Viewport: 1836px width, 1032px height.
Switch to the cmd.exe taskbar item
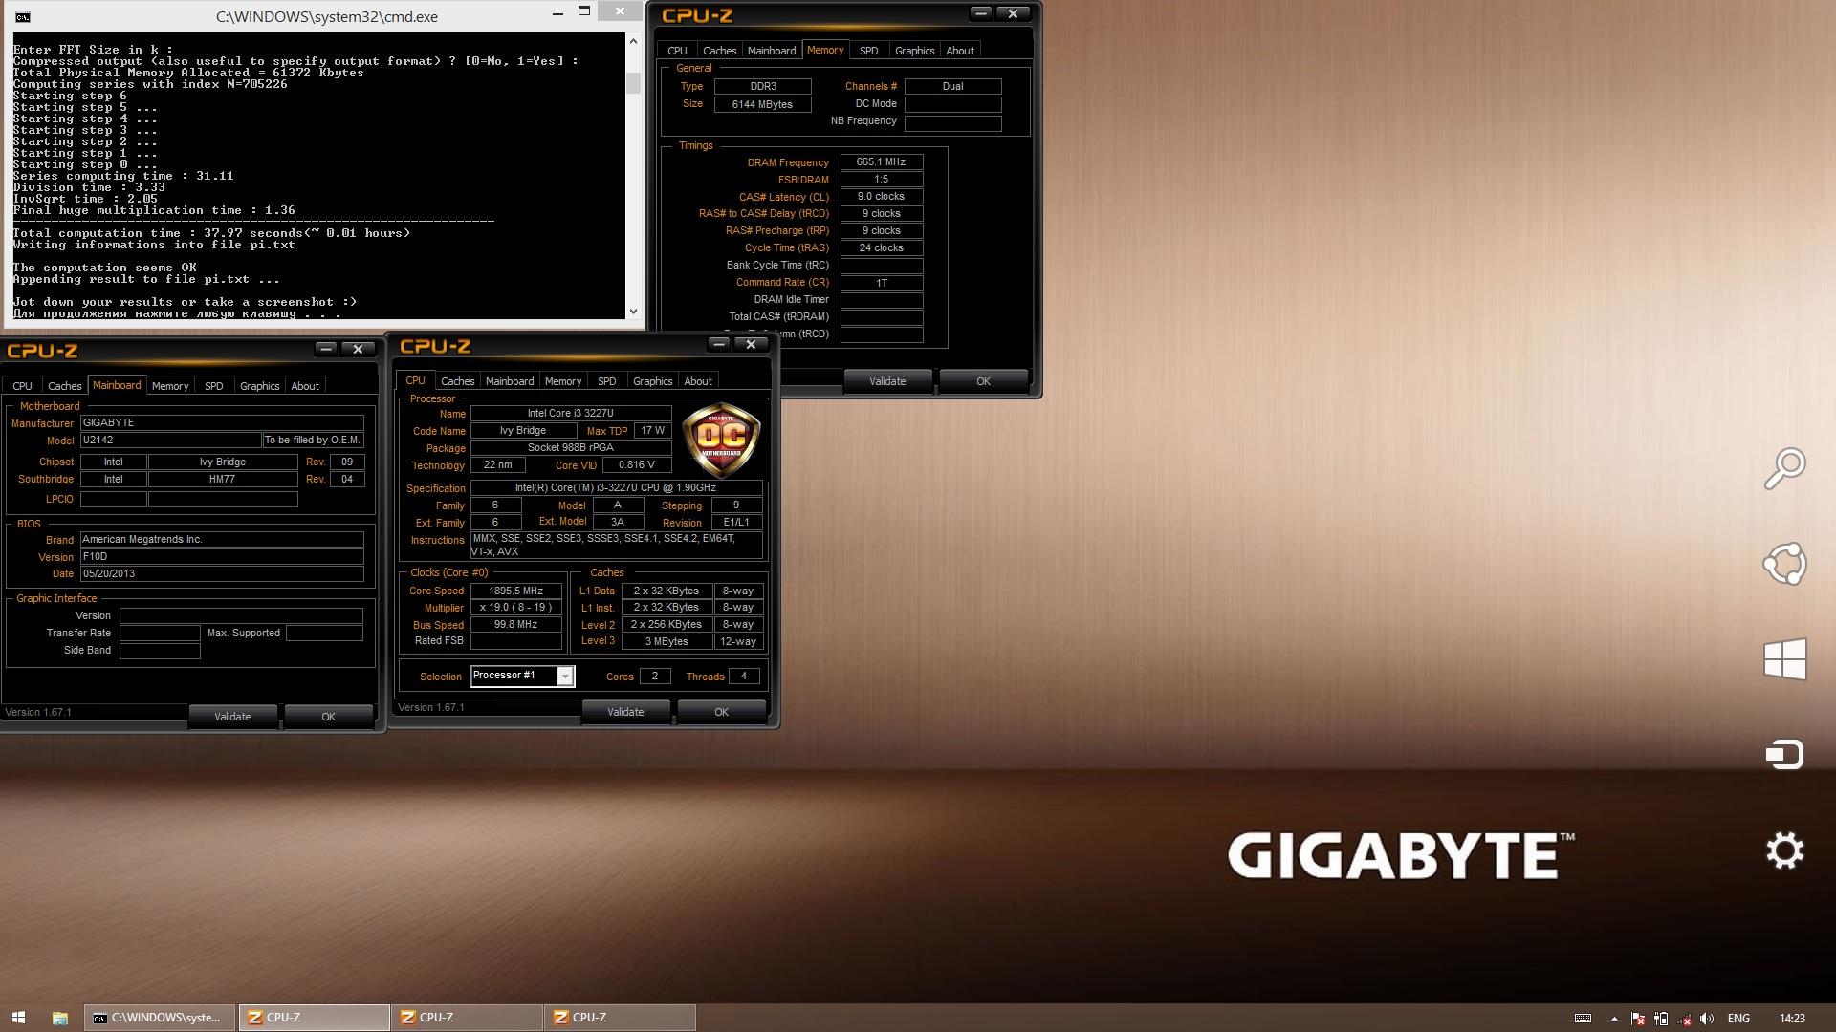(160, 1018)
